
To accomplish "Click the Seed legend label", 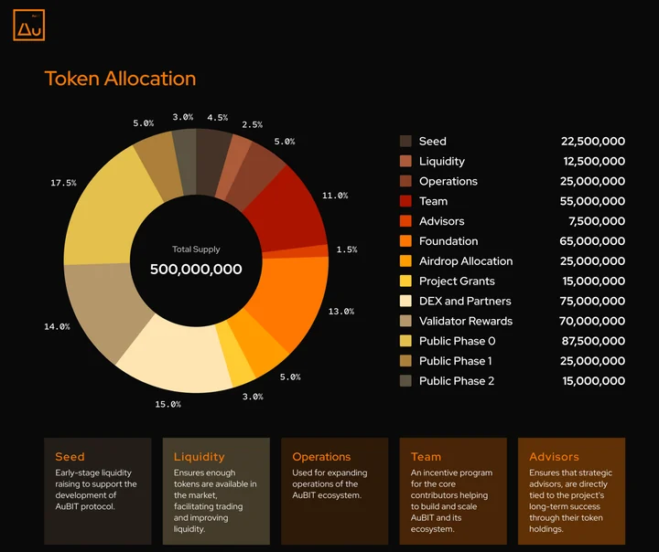I will (432, 141).
